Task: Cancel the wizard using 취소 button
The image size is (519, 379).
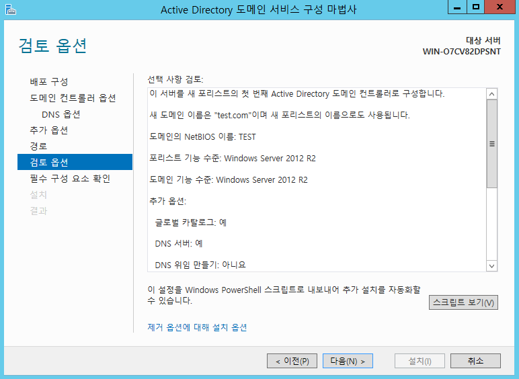Action: (x=475, y=361)
